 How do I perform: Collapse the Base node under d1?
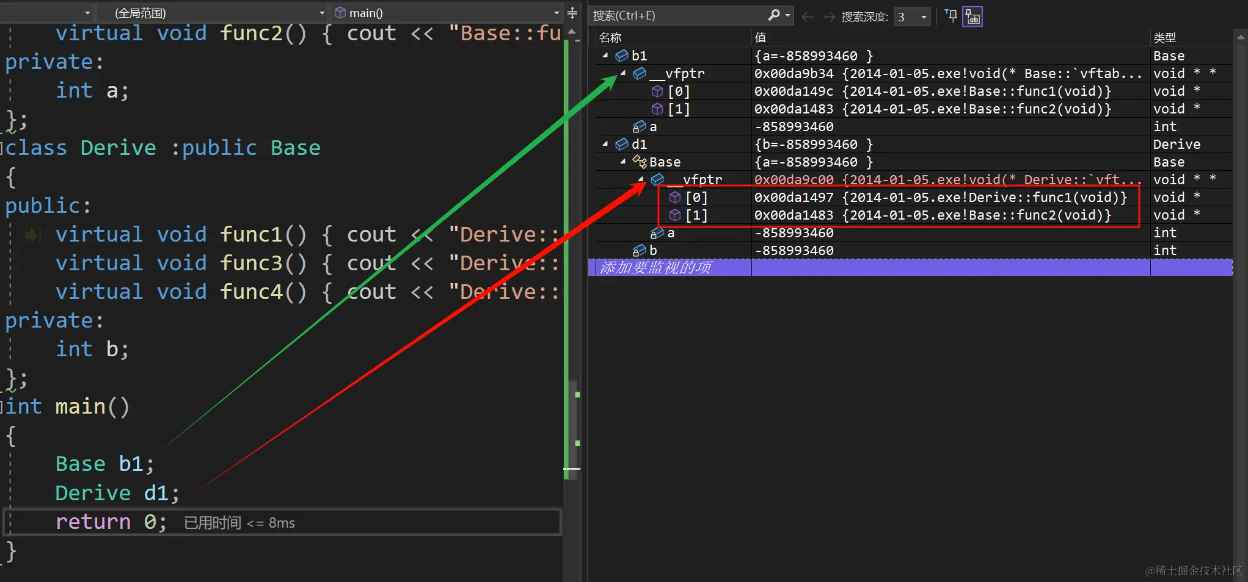[x=623, y=162]
